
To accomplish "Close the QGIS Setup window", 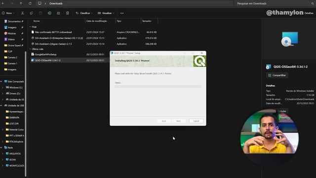I will [202, 53].
